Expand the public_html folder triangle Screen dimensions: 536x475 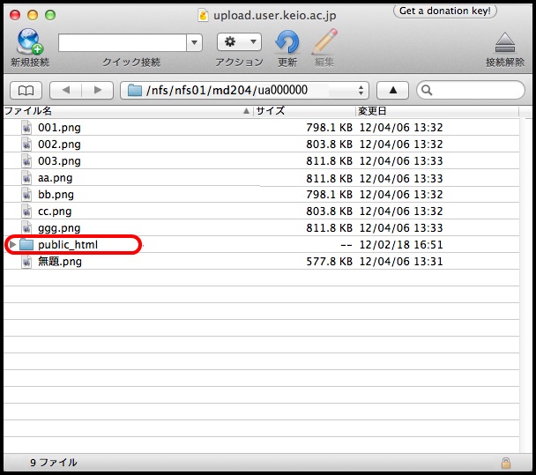11,245
